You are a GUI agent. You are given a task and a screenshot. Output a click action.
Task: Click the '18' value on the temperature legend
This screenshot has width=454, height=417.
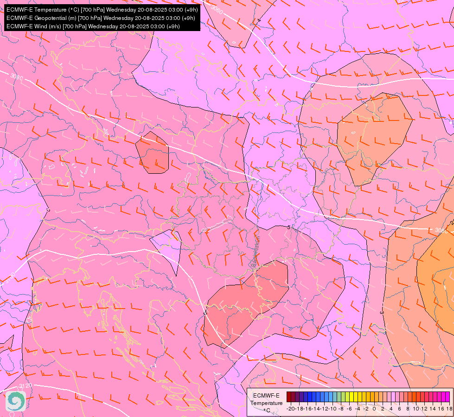(x=449, y=409)
